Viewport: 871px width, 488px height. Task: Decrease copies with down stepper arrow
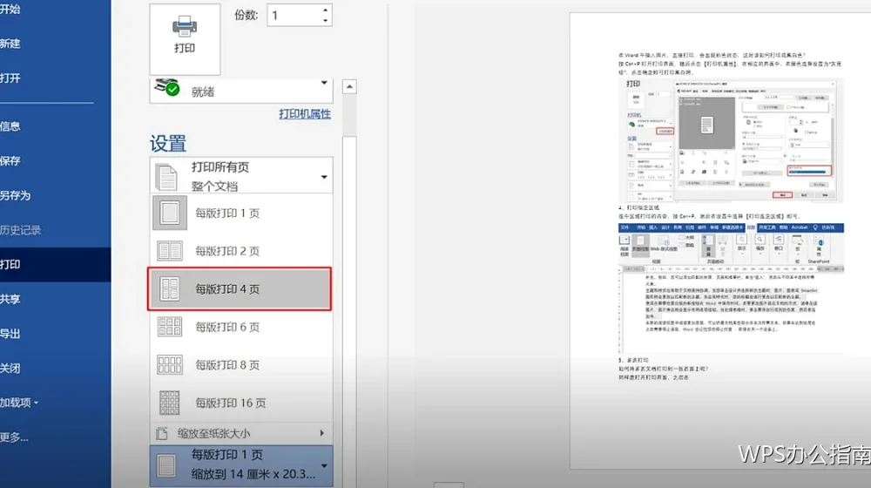tap(326, 21)
